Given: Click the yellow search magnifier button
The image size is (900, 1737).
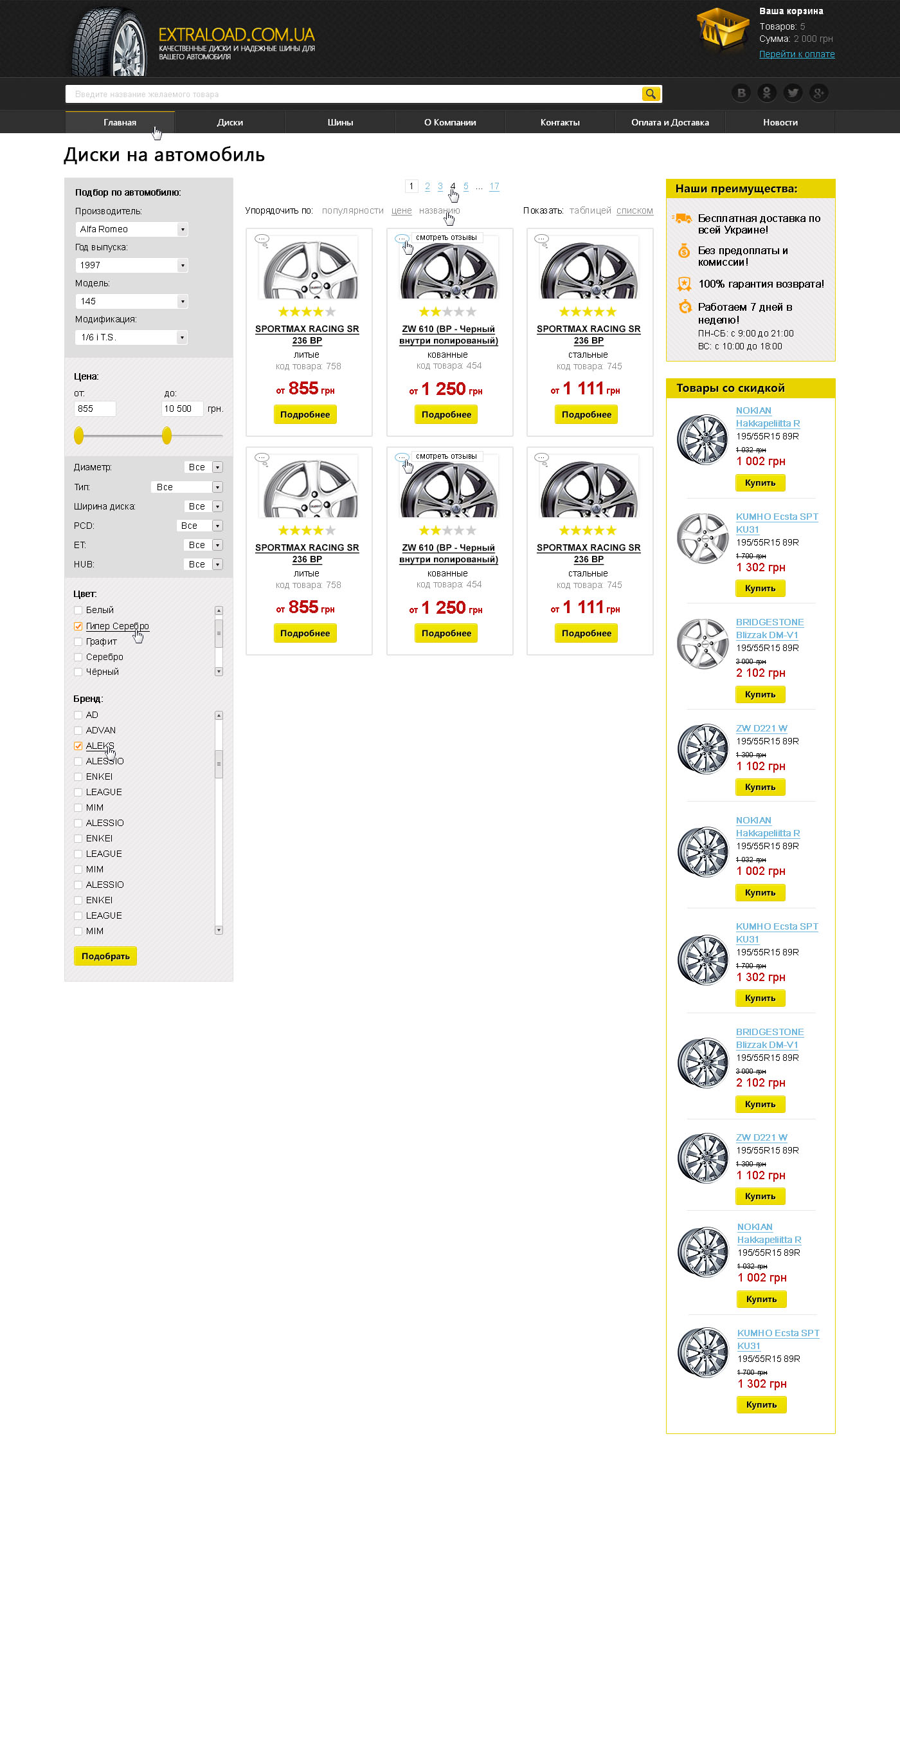Looking at the screenshot, I should 650,94.
